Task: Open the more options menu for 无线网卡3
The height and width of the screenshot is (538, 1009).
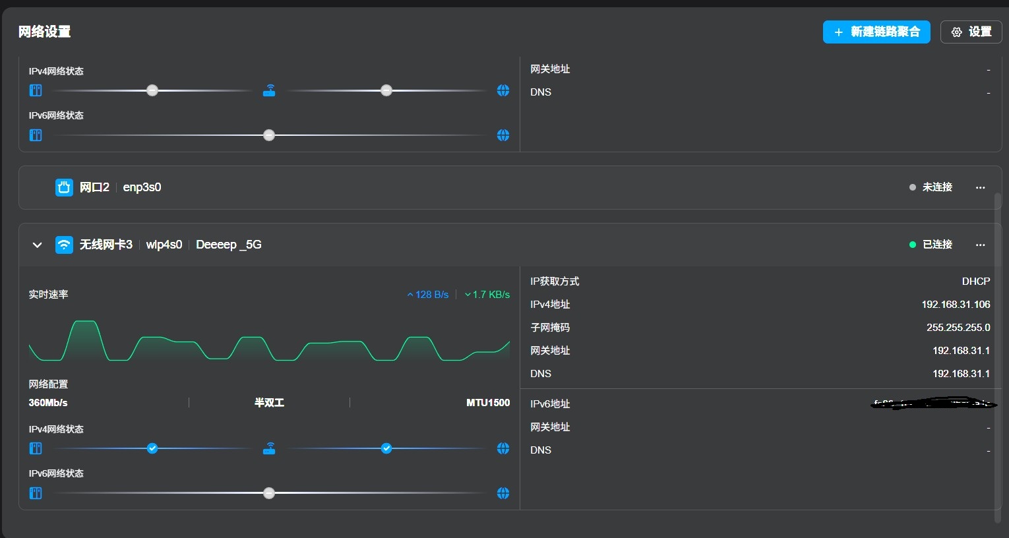Action: tap(981, 245)
